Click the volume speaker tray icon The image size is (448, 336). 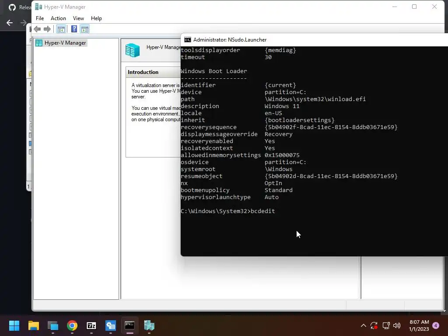pyautogui.click(x=397, y=325)
